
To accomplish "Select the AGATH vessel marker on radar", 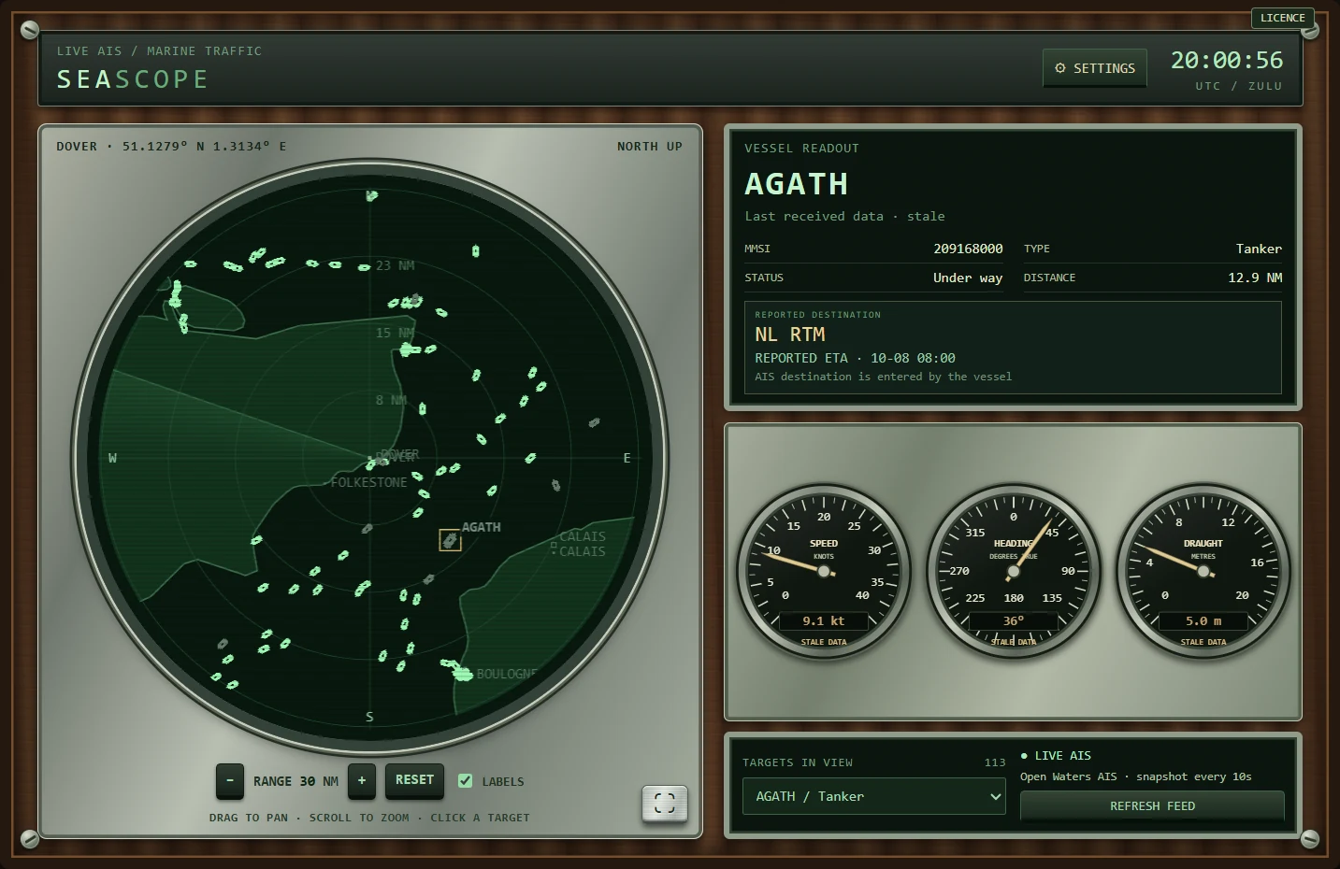I will point(450,540).
